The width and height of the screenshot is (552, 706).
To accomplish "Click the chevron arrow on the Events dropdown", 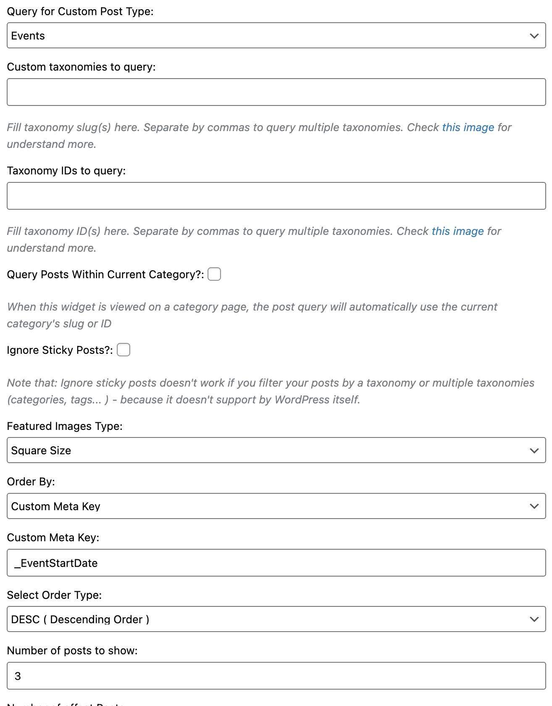I will (x=534, y=36).
